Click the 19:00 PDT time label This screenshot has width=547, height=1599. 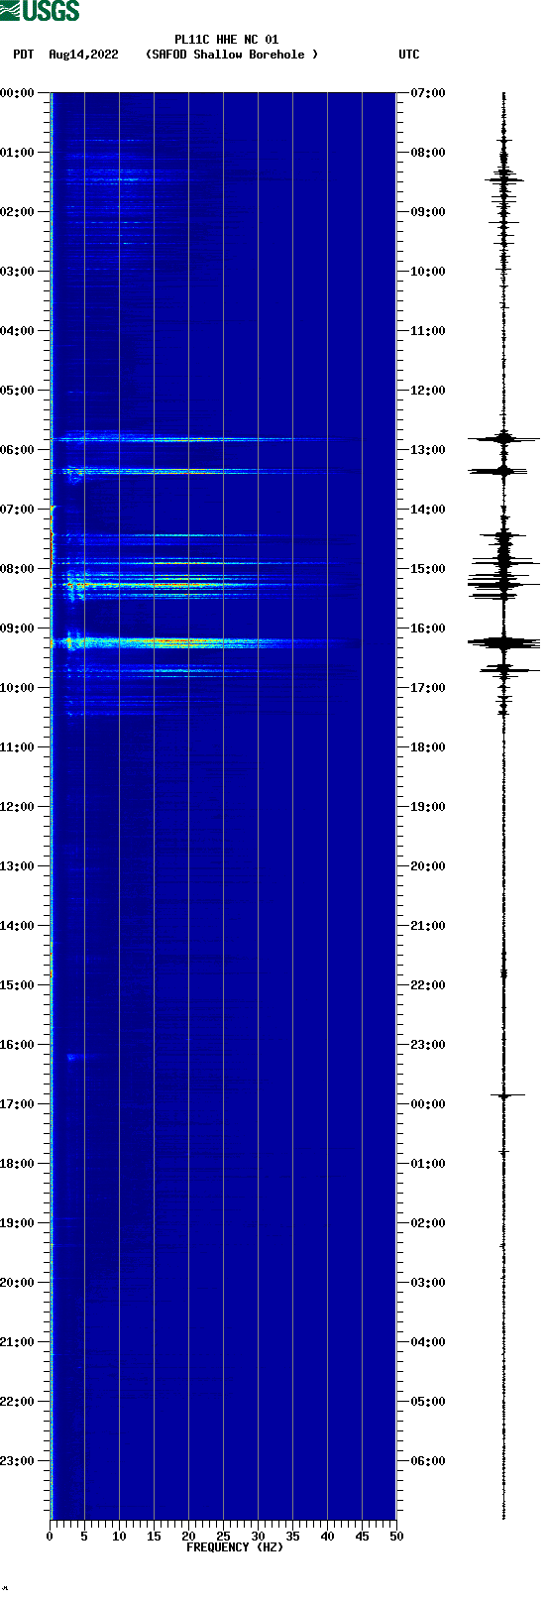(x=18, y=1223)
